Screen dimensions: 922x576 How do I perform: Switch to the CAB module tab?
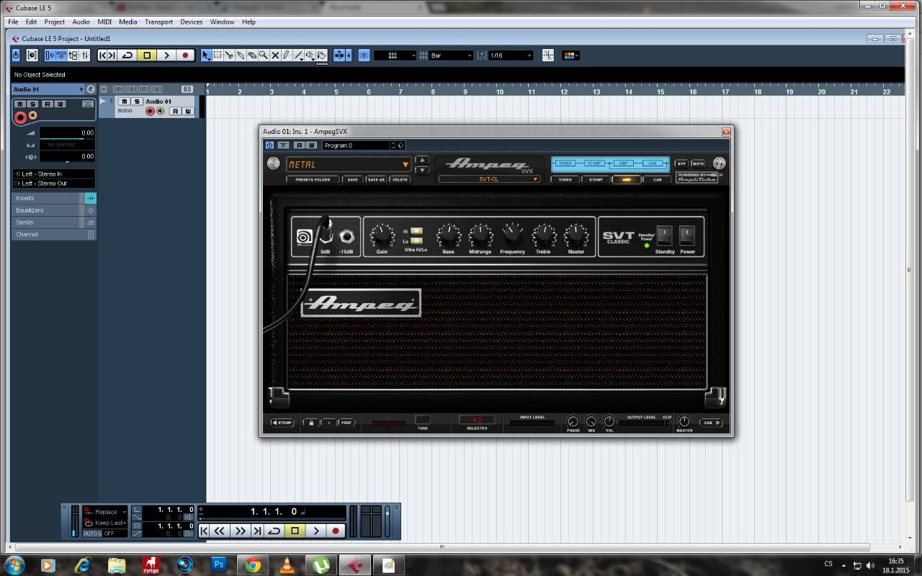pos(657,179)
